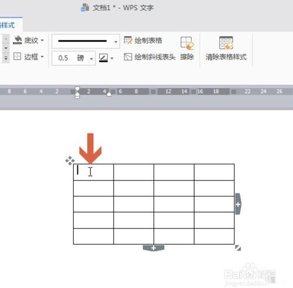Open the pen color dropdown arrow
The image size is (293, 288).
(112, 58)
